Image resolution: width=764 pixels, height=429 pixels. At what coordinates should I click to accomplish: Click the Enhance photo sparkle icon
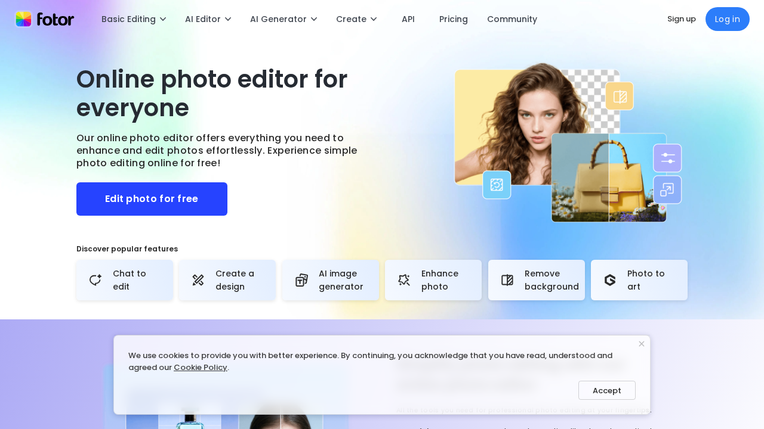404,280
